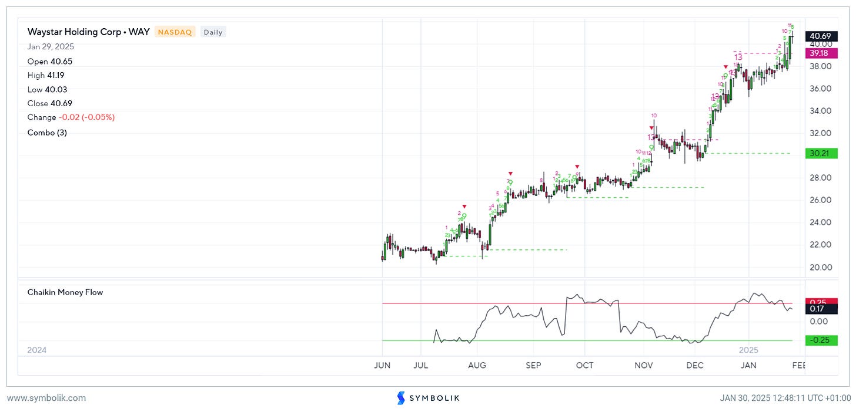Image resolution: width=856 pixels, height=409 pixels.
Task: Click the green 30.21 price tag
Action: (x=820, y=153)
